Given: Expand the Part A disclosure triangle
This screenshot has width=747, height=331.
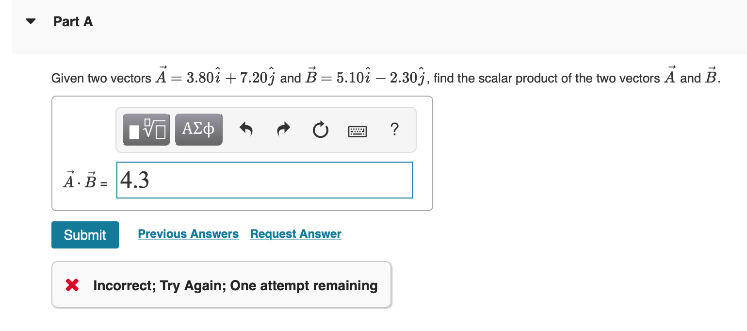Looking at the screenshot, I should (x=30, y=21).
